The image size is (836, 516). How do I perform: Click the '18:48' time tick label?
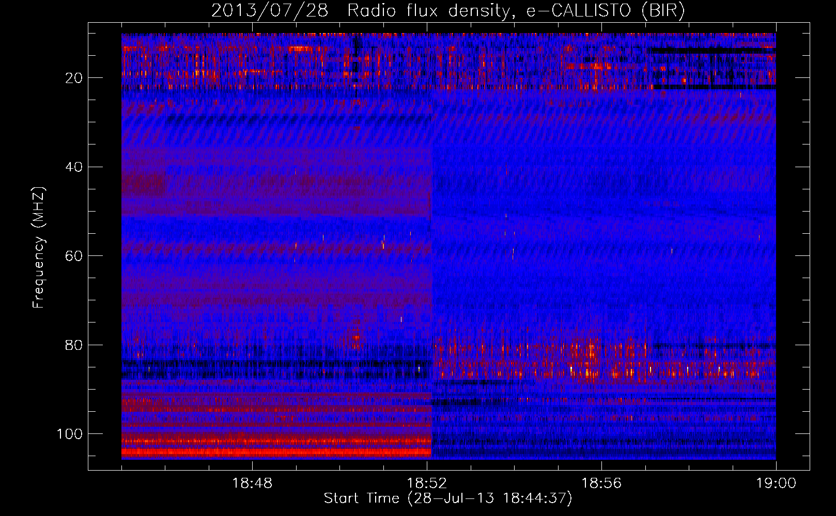click(252, 483)
